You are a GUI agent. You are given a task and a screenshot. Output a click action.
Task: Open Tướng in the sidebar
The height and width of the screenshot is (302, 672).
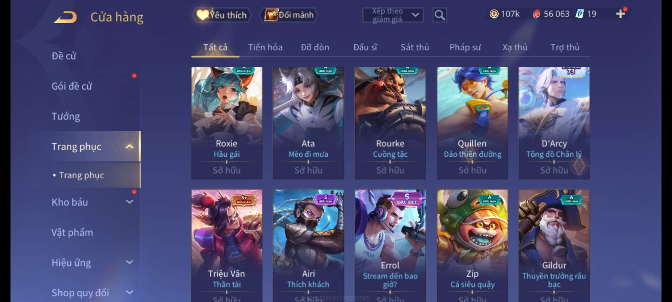pyautogui.click(x=66, y=116)
